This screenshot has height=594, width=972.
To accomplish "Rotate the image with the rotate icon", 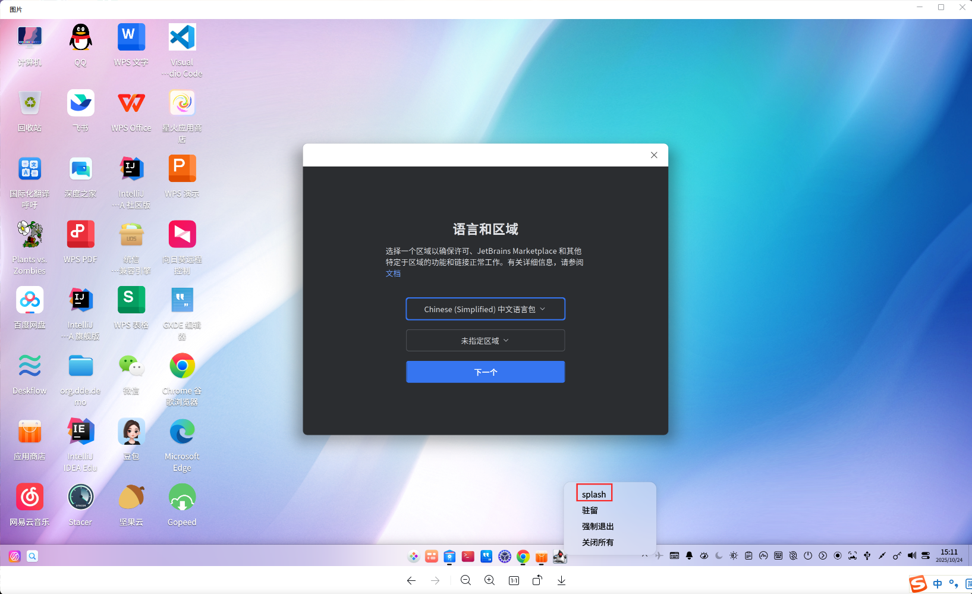I will (537, 580).
